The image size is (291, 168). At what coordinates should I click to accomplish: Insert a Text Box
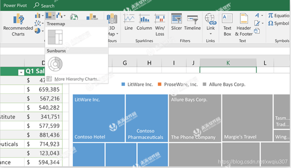point(227,25)
